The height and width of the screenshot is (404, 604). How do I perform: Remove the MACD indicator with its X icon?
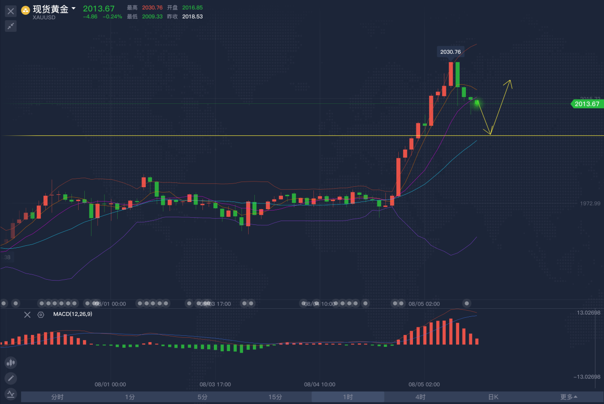(27, 314)
